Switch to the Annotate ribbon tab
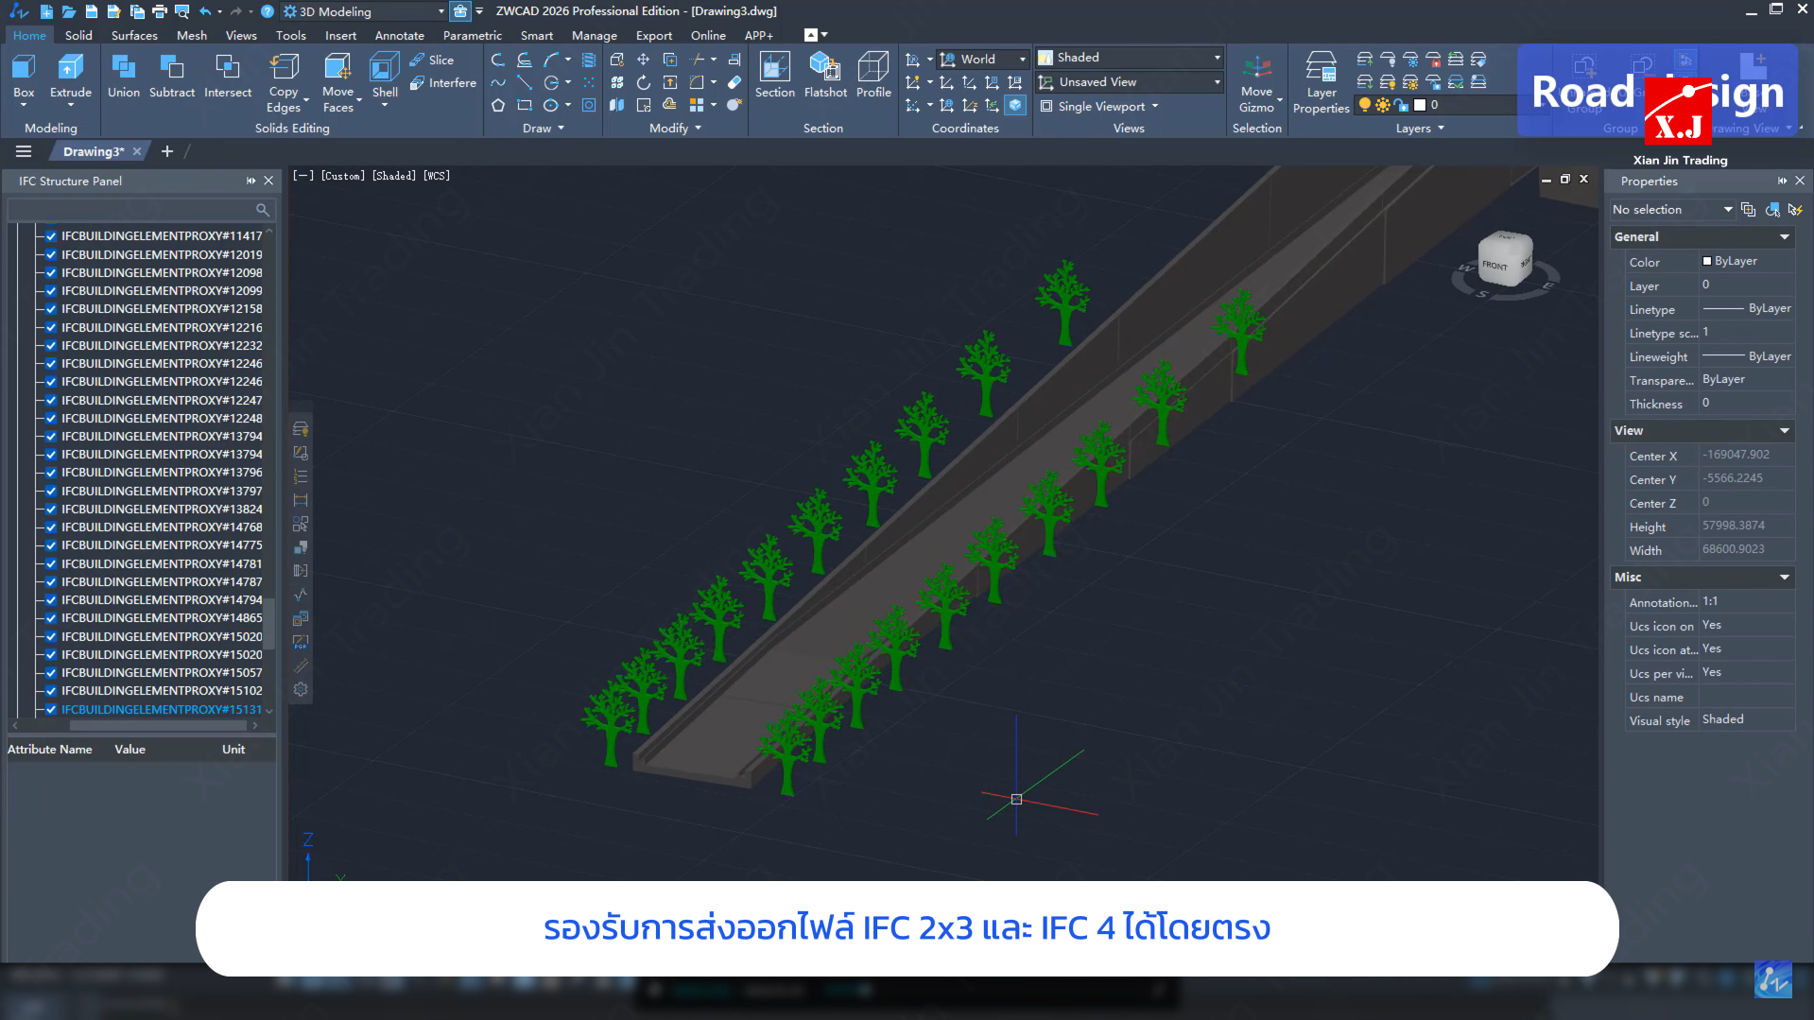 pos(399,36)
